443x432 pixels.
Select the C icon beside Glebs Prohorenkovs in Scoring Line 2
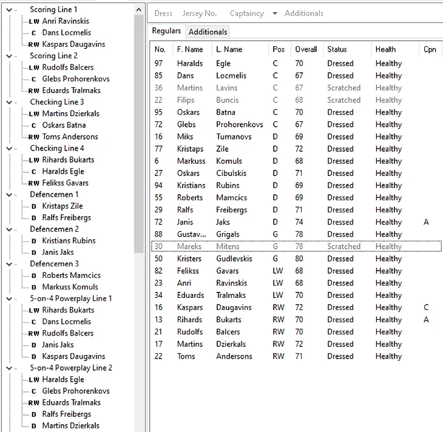point(34,79)
